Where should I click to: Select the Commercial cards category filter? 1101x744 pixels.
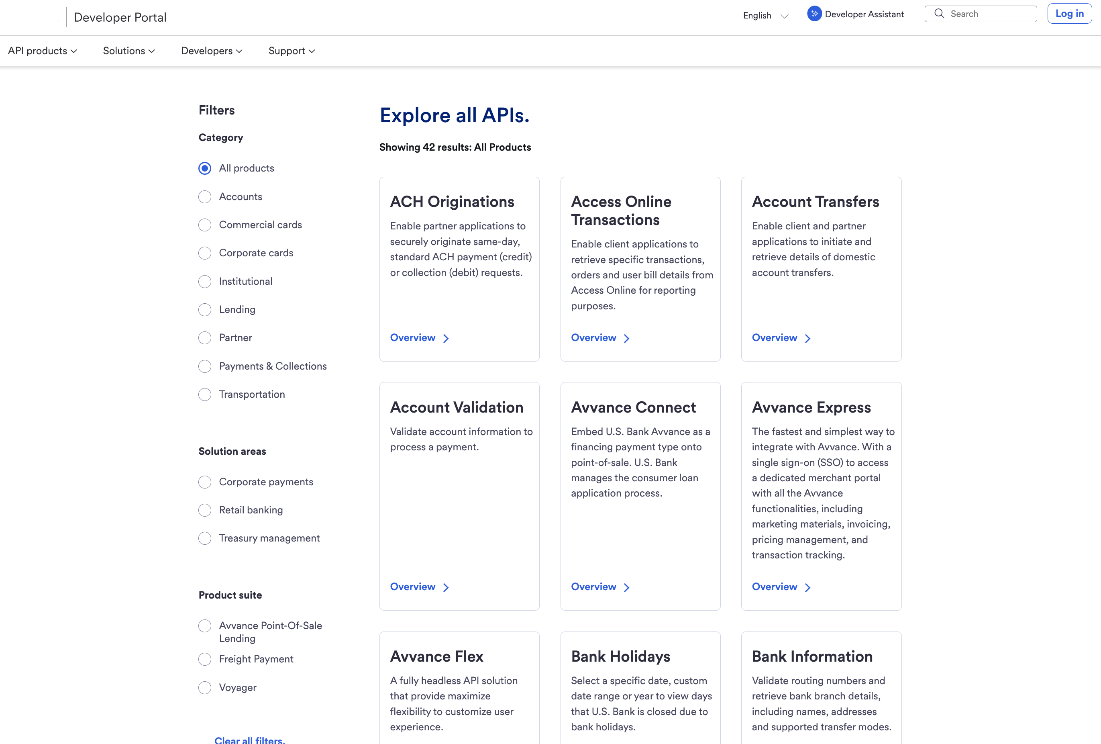[x=205, y=225]
